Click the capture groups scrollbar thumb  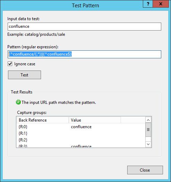[148, 130]
